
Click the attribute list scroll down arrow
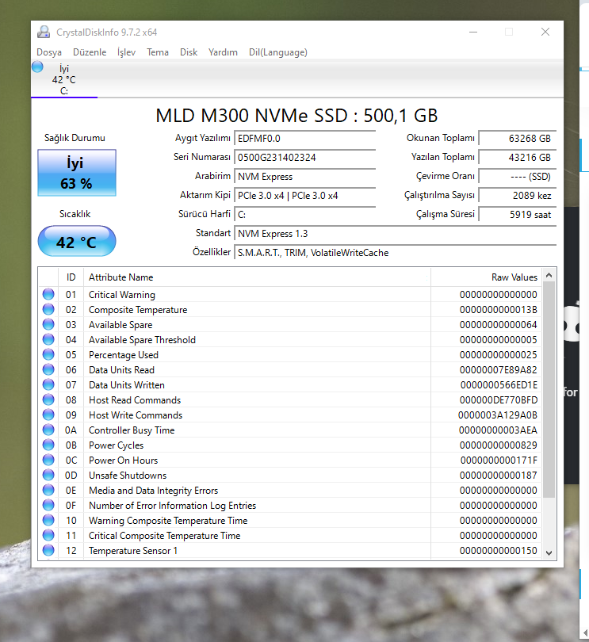[x=549, y=552]
